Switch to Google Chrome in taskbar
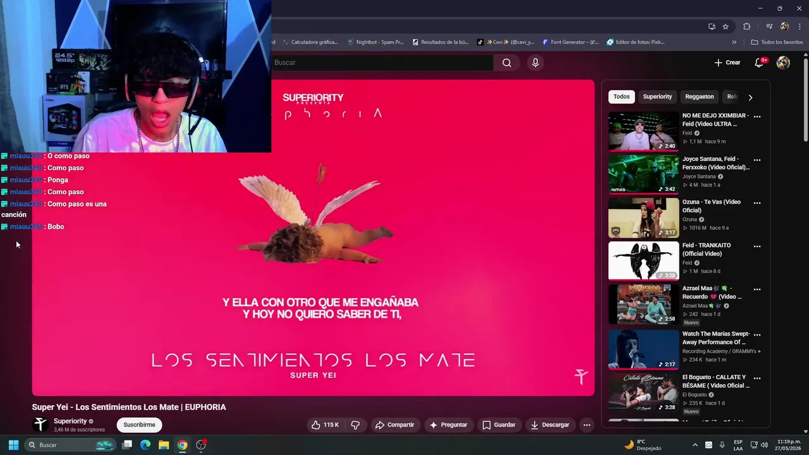 (182, 445)
